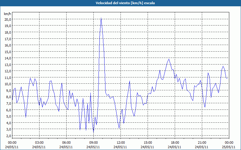Click the '16,0' vertical axis label
This screenshot has height=150, width=241.
pyautogui.click(x=8, y=45)
